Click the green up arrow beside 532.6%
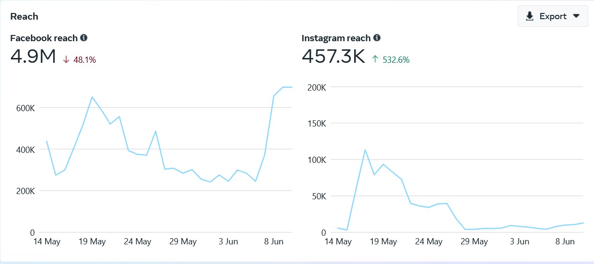 point(375,59)
